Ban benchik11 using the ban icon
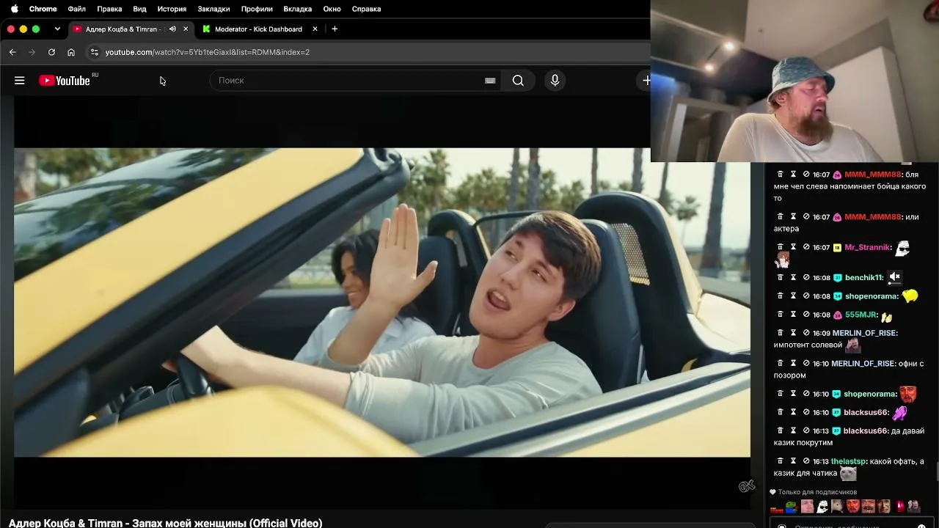 [x=806, y=278]
